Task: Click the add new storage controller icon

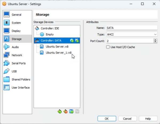Action: [59, 111]
